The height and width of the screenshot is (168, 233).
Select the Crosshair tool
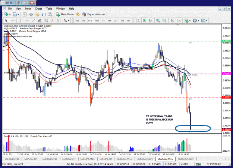click(13, 21)
